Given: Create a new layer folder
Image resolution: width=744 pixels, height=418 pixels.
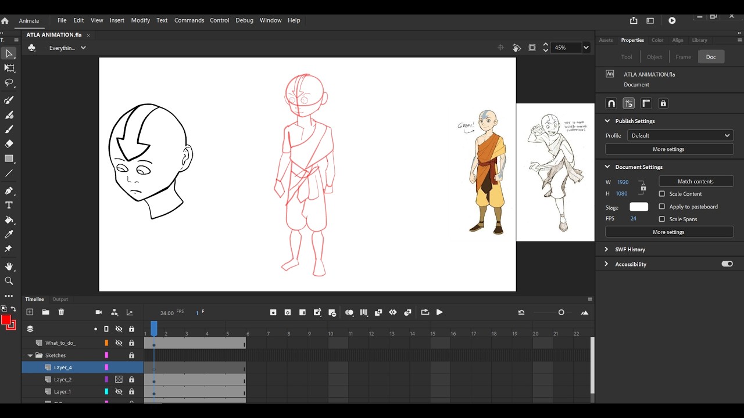Looking at the screenshot, I should coord(45,312).
